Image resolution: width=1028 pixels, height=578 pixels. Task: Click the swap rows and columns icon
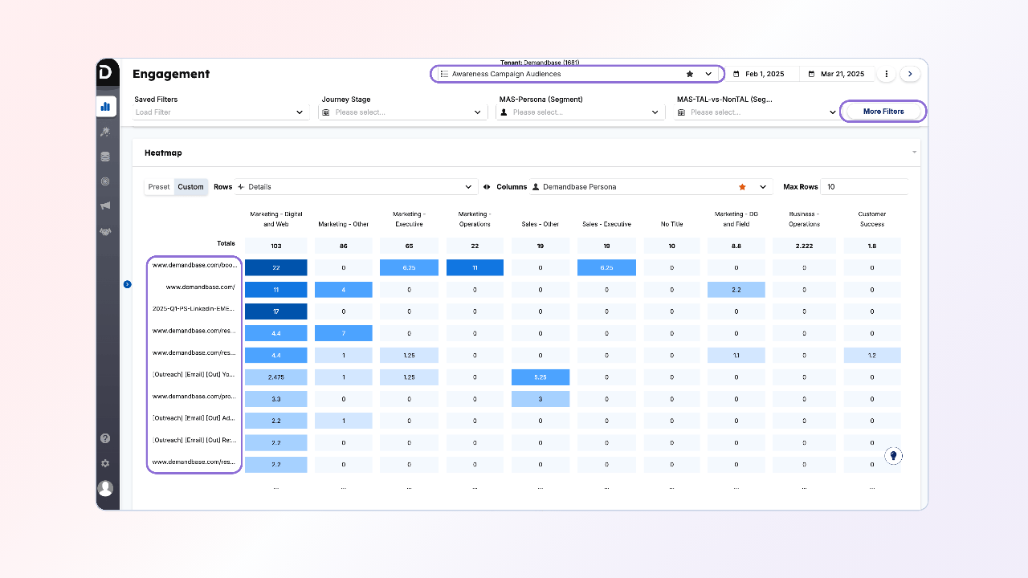(487, 187)
